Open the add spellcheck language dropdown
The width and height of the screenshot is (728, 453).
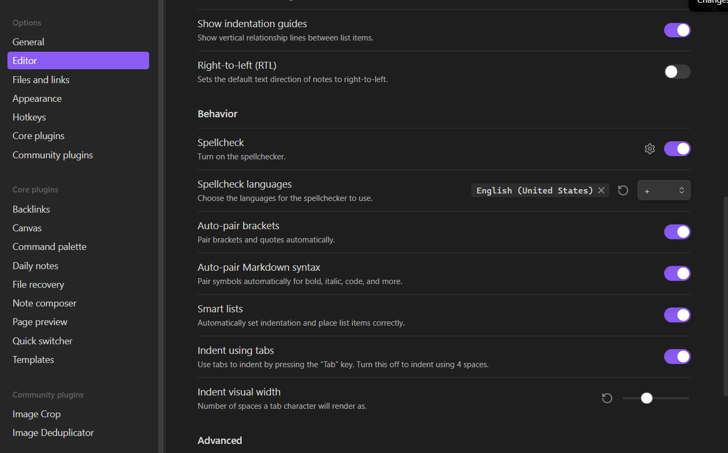664,190
